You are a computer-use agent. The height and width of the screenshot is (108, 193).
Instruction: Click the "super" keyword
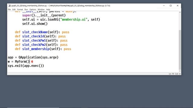27,15
